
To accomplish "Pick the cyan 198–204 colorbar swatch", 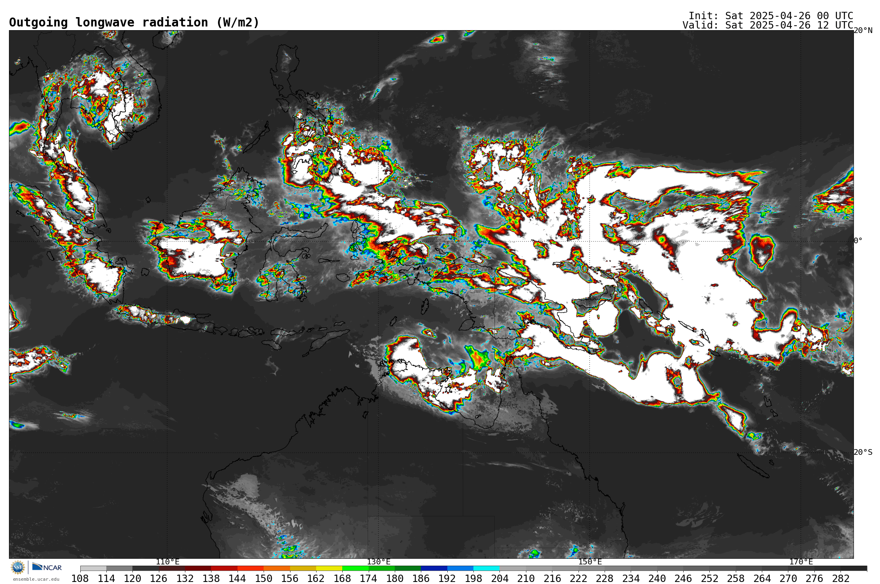I will pos(486,569).
